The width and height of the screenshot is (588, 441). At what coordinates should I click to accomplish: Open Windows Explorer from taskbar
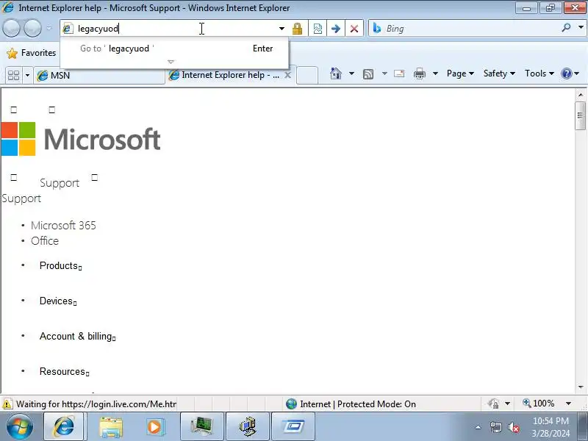click(111, 427)
